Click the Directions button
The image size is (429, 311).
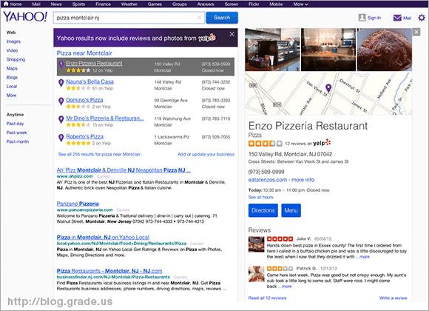coord(263,210)
